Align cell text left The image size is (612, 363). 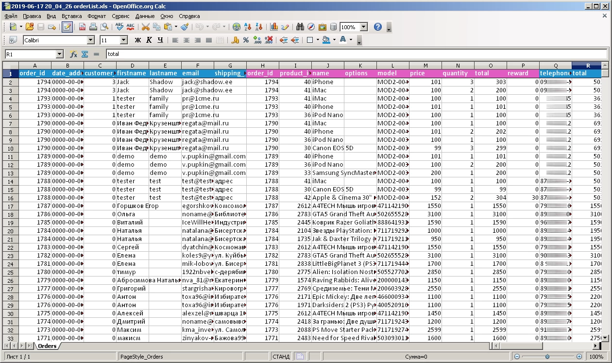[x=175, y=40]
